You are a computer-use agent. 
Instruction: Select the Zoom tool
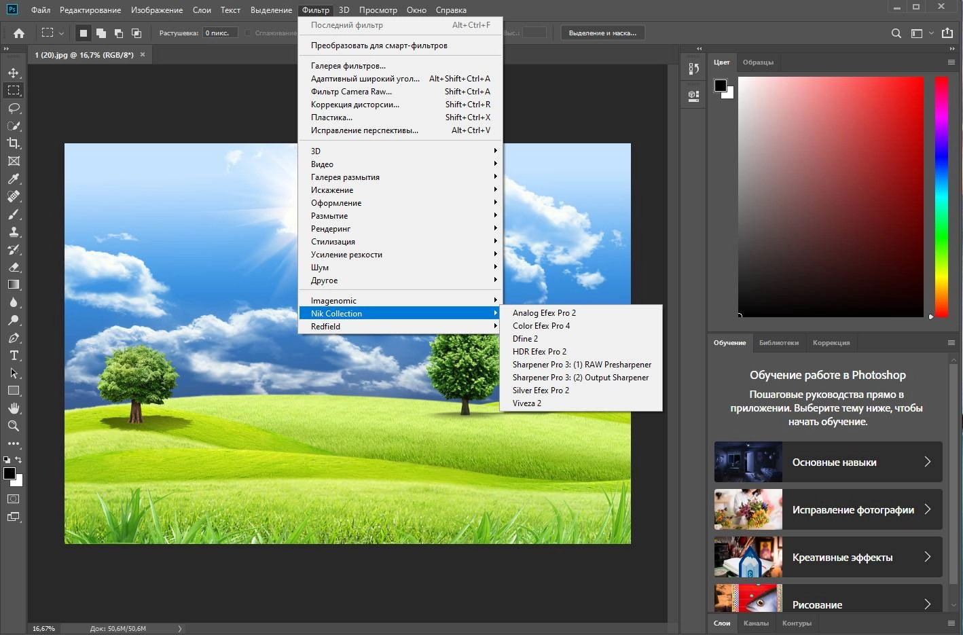pyautogui.click(x=14, y=426)
